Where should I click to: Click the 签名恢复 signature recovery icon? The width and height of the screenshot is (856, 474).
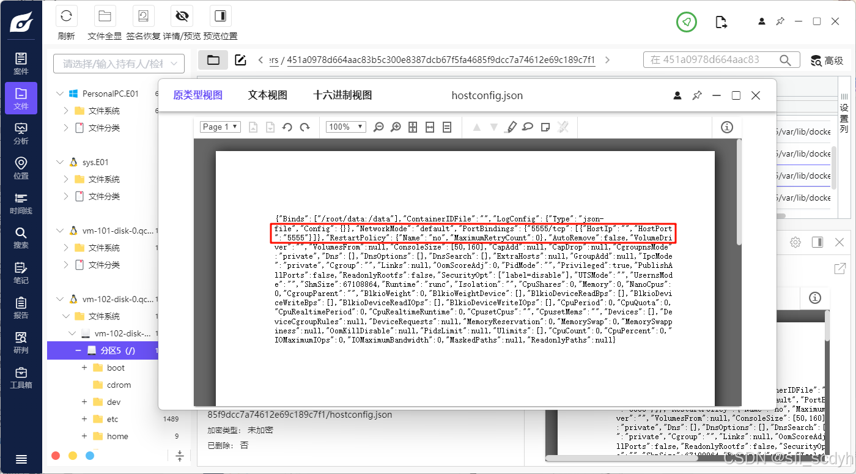coord(144,17)
